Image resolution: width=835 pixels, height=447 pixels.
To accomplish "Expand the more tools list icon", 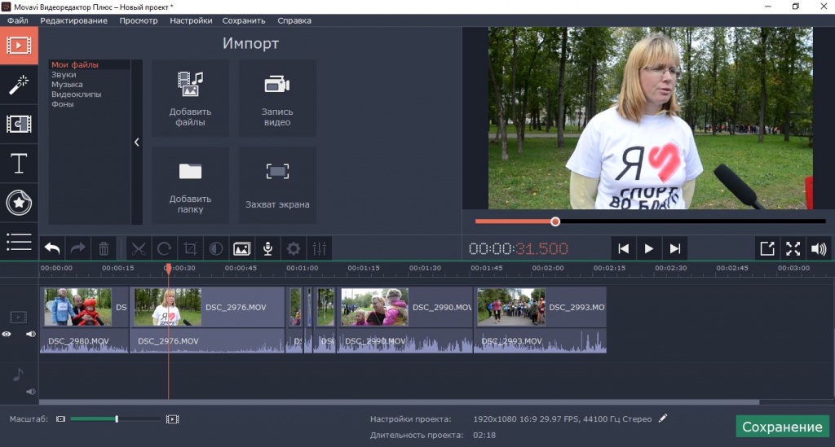I will (19, 241).
